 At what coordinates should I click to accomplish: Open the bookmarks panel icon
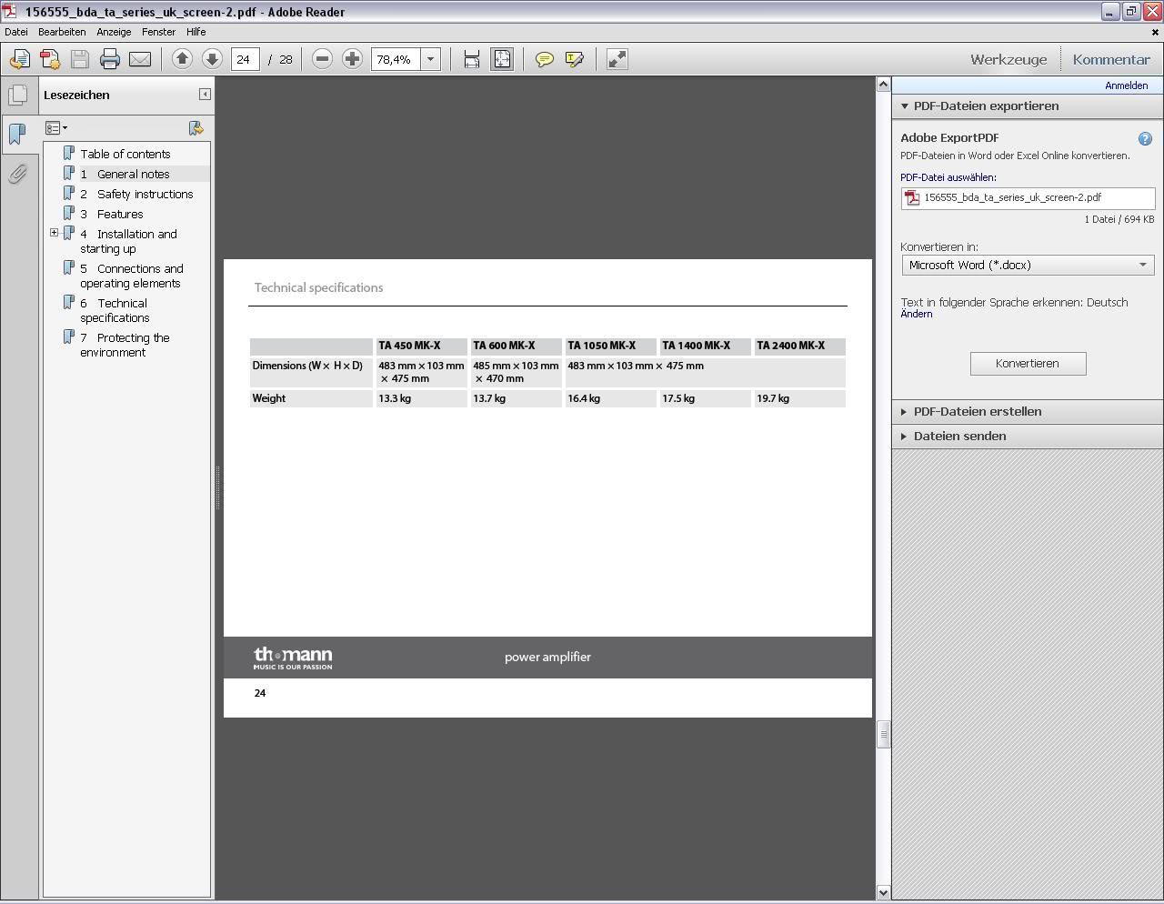17,134
